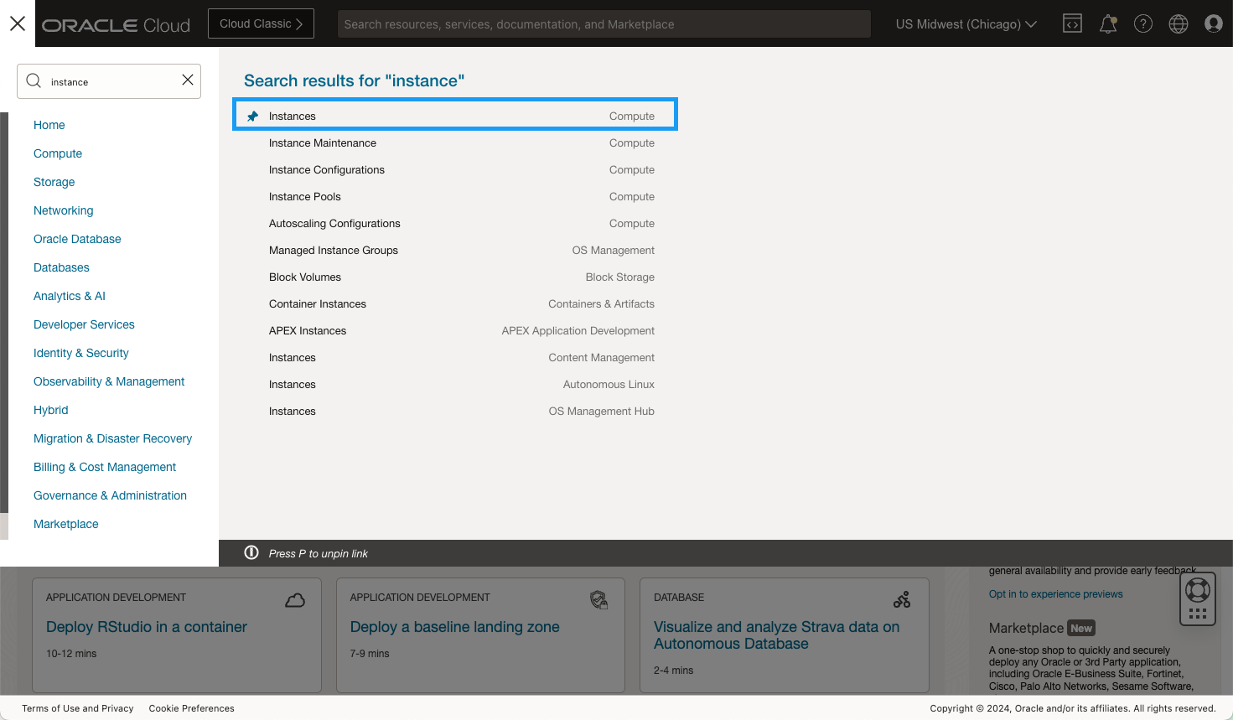Click the help question mark icon

pyautogui.click(x=1142, y=23)
